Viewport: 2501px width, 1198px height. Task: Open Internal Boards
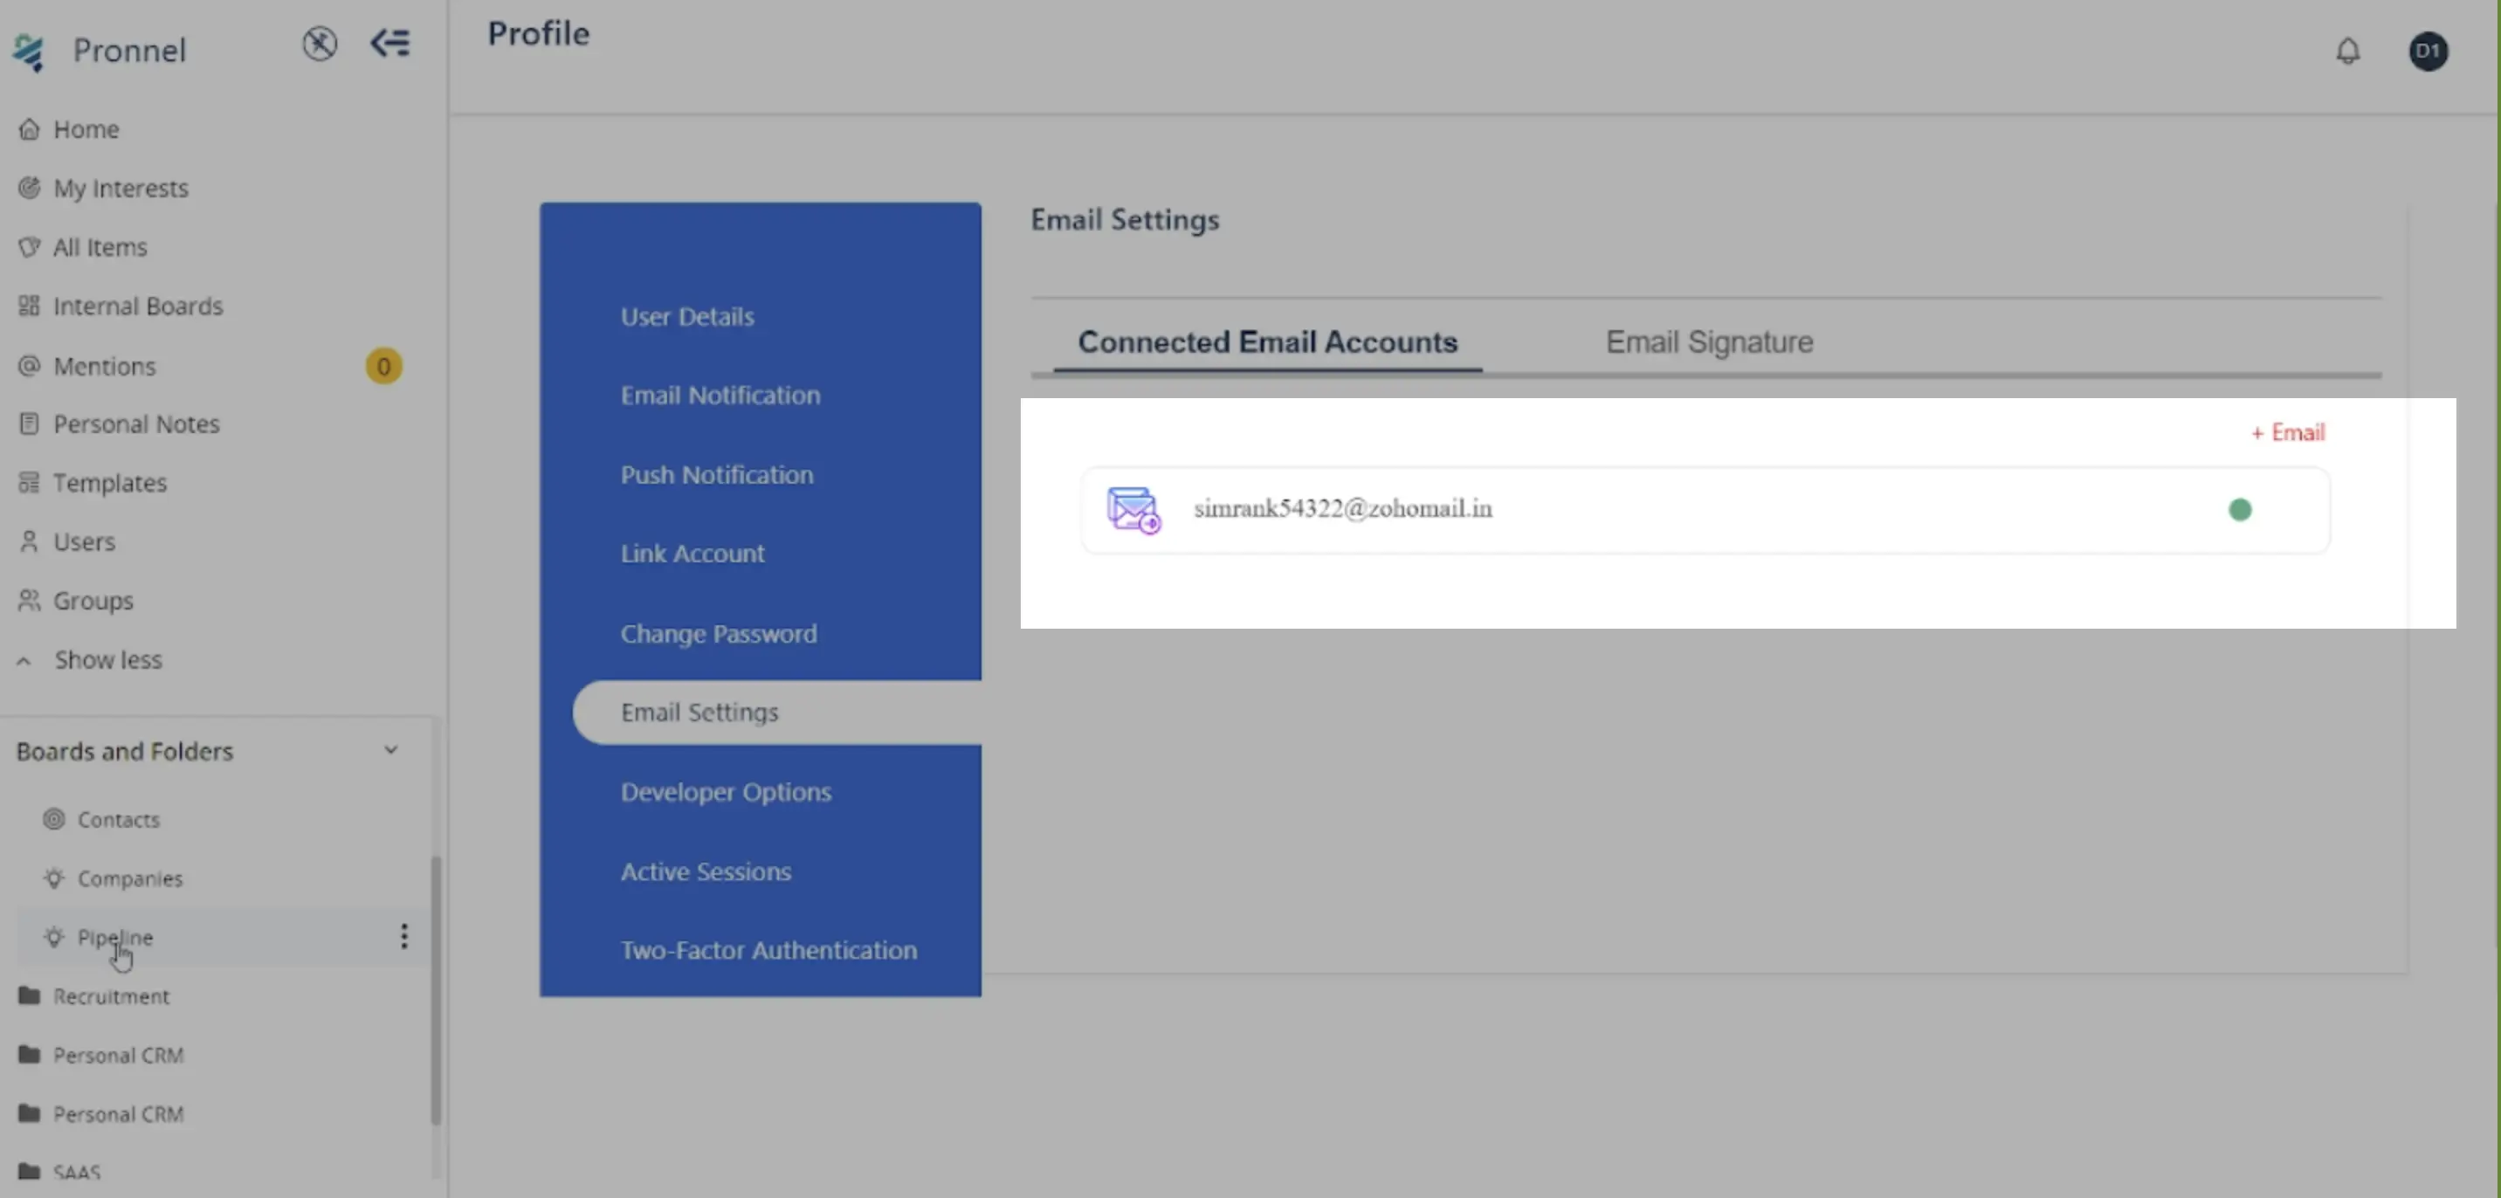click(138, 306)
